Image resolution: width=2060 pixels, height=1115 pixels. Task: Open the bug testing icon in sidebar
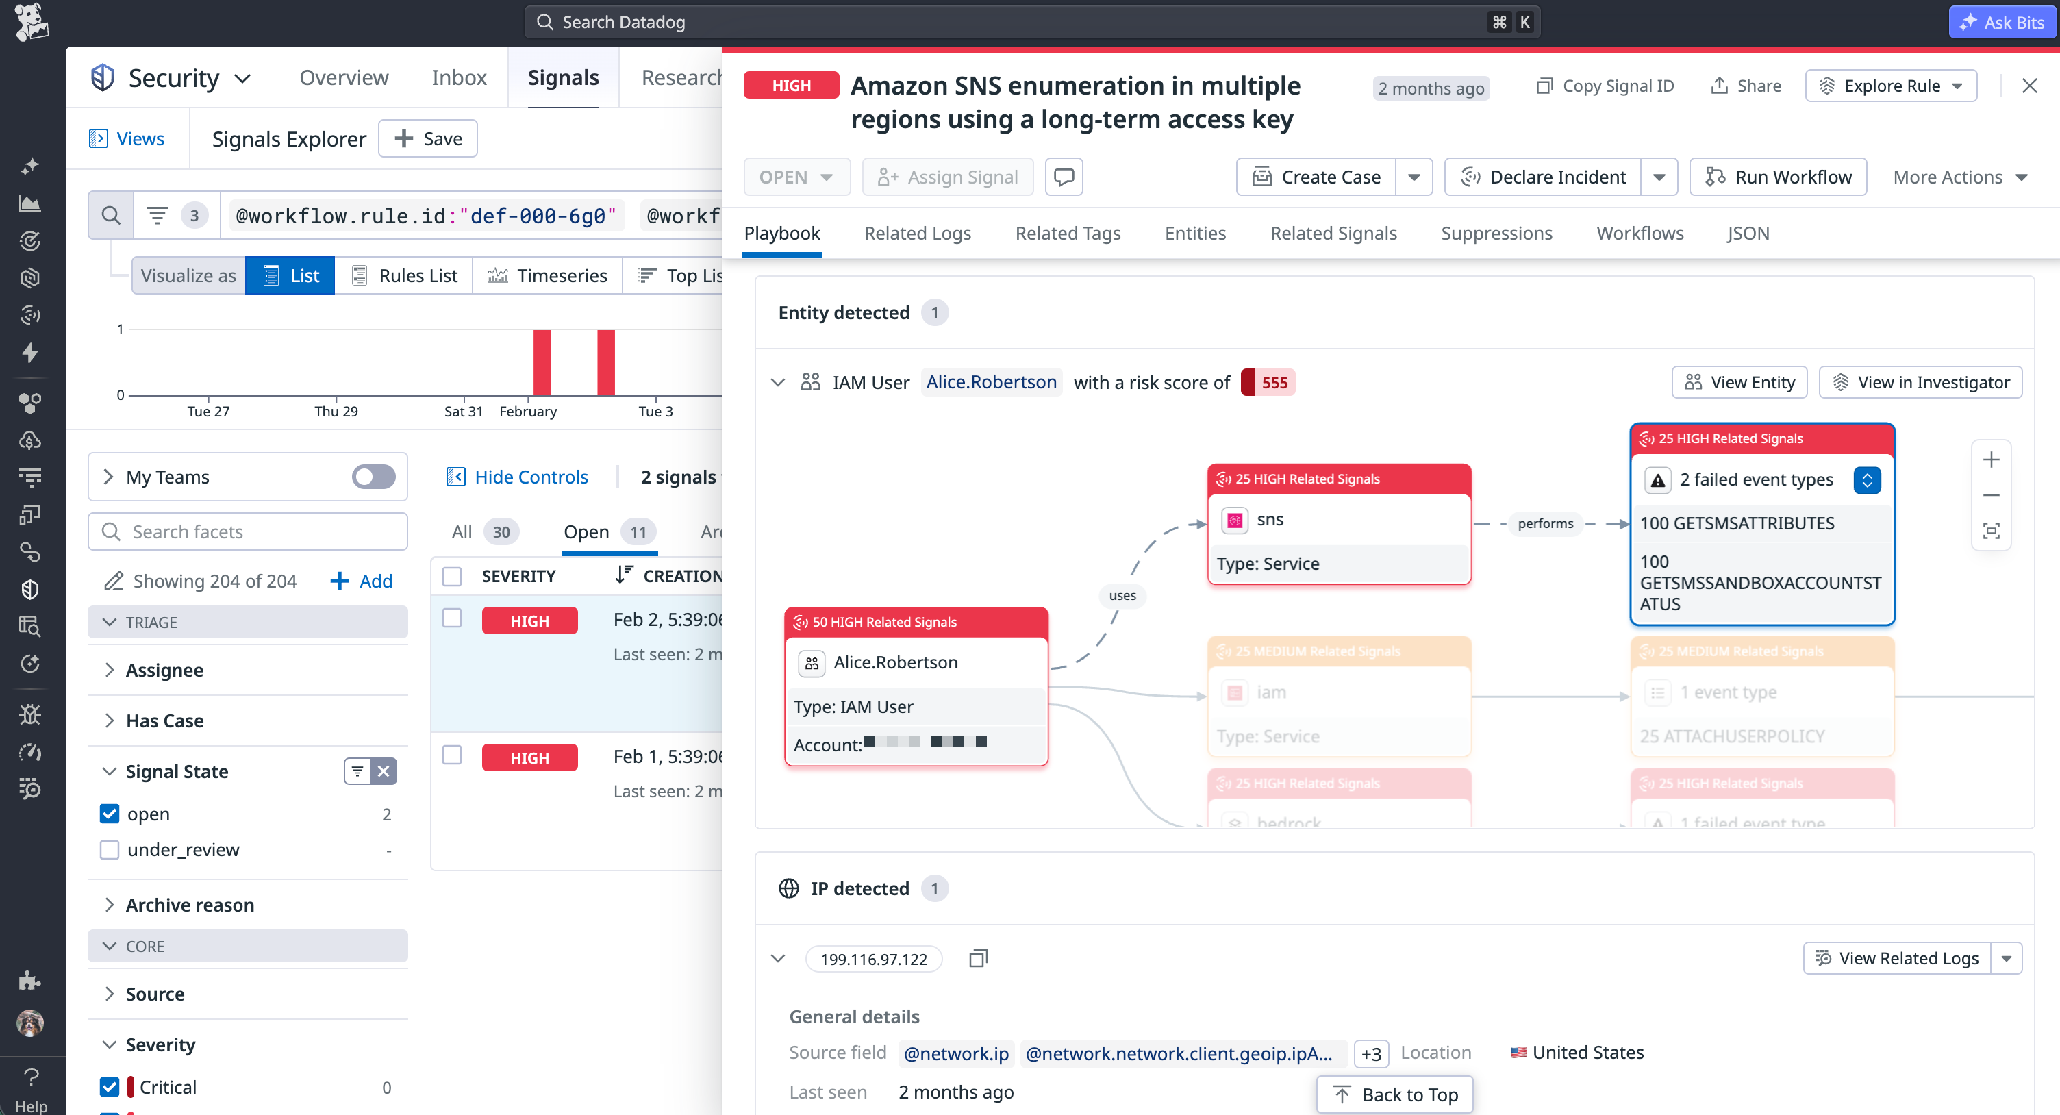[30, 713]
